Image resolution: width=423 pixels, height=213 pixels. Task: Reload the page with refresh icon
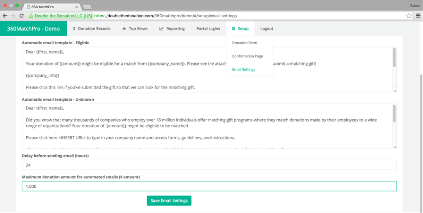tap(22, 16)
